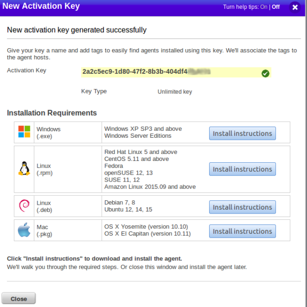307x307 pixels.
Task: Click the activation key field
Action: click(x=176, y=72)
